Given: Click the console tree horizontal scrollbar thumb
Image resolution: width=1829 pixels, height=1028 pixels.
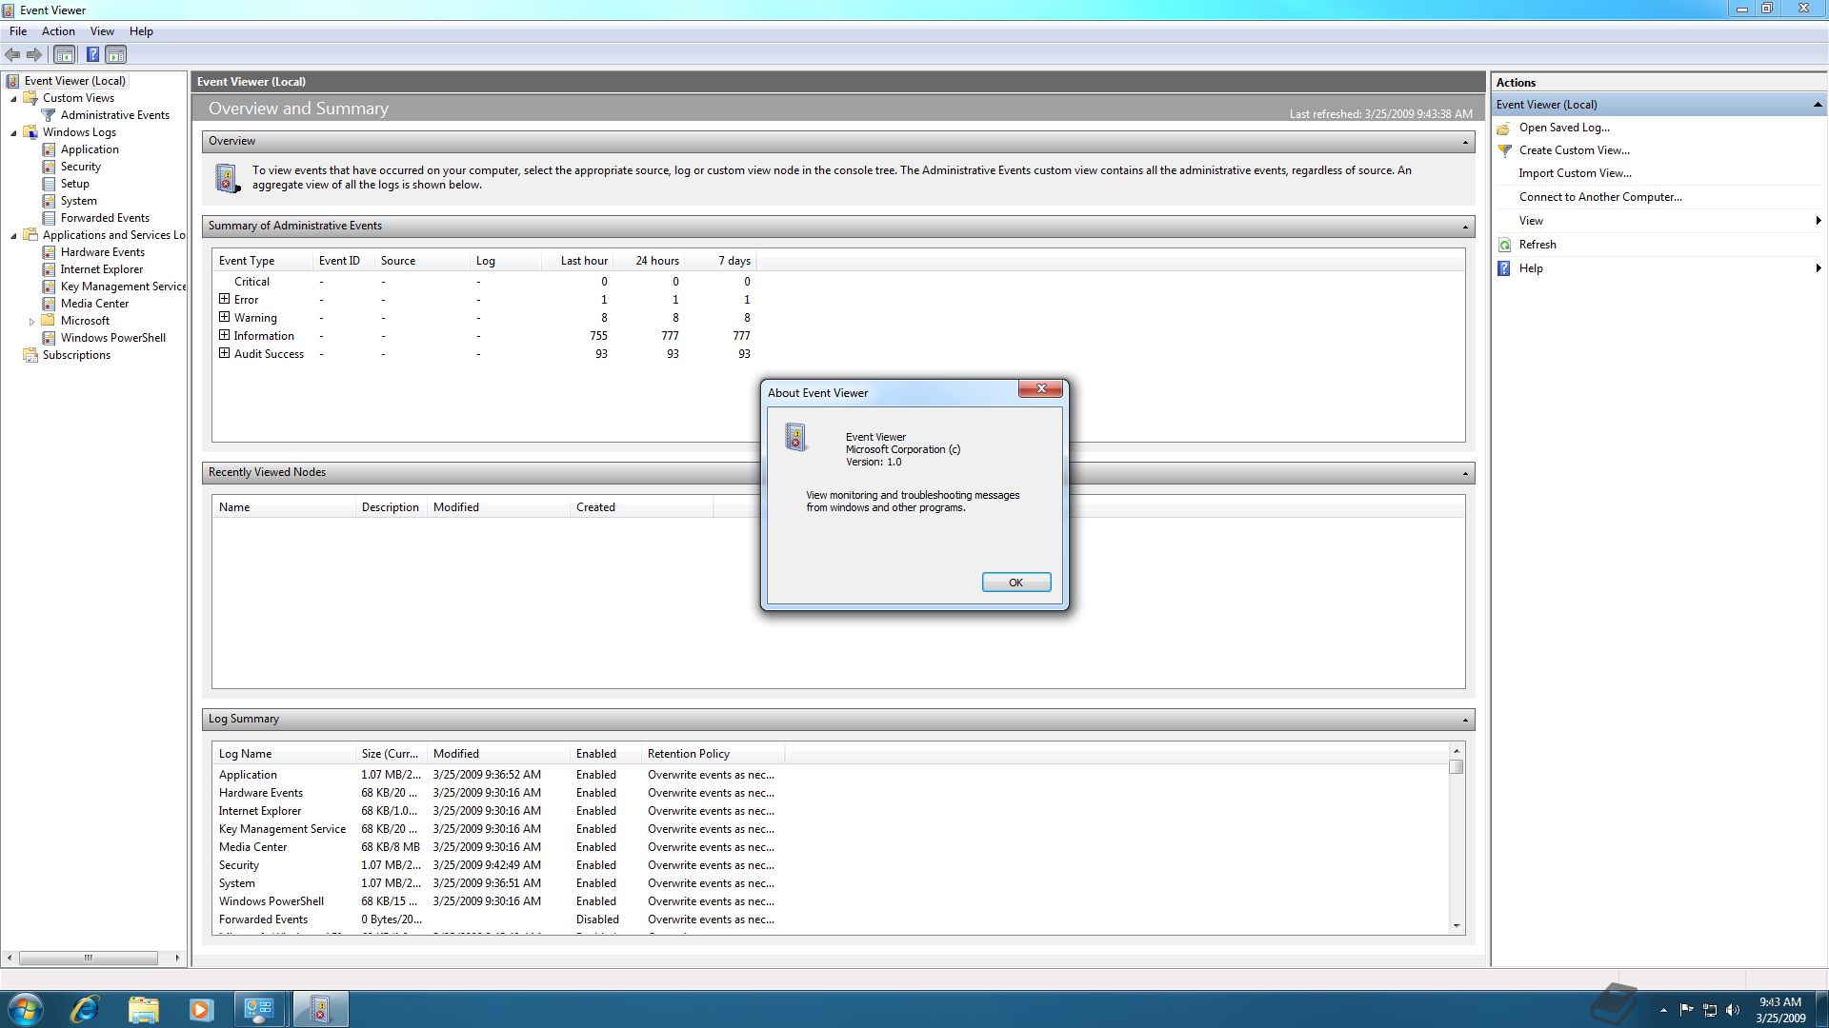Looking at the screenshot, I should coord(89,958).
